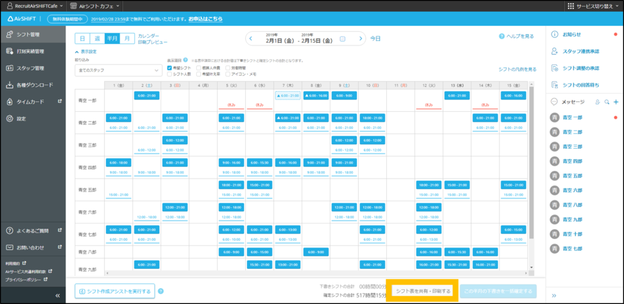Click the search icon in メッセージ header
The image size is (624, 304).
(x=606, y=102)
